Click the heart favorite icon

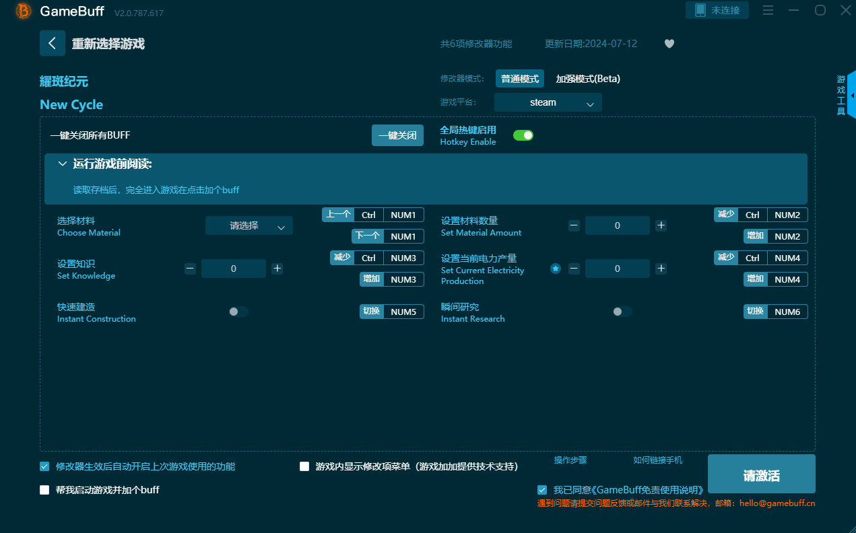(669, 44)
